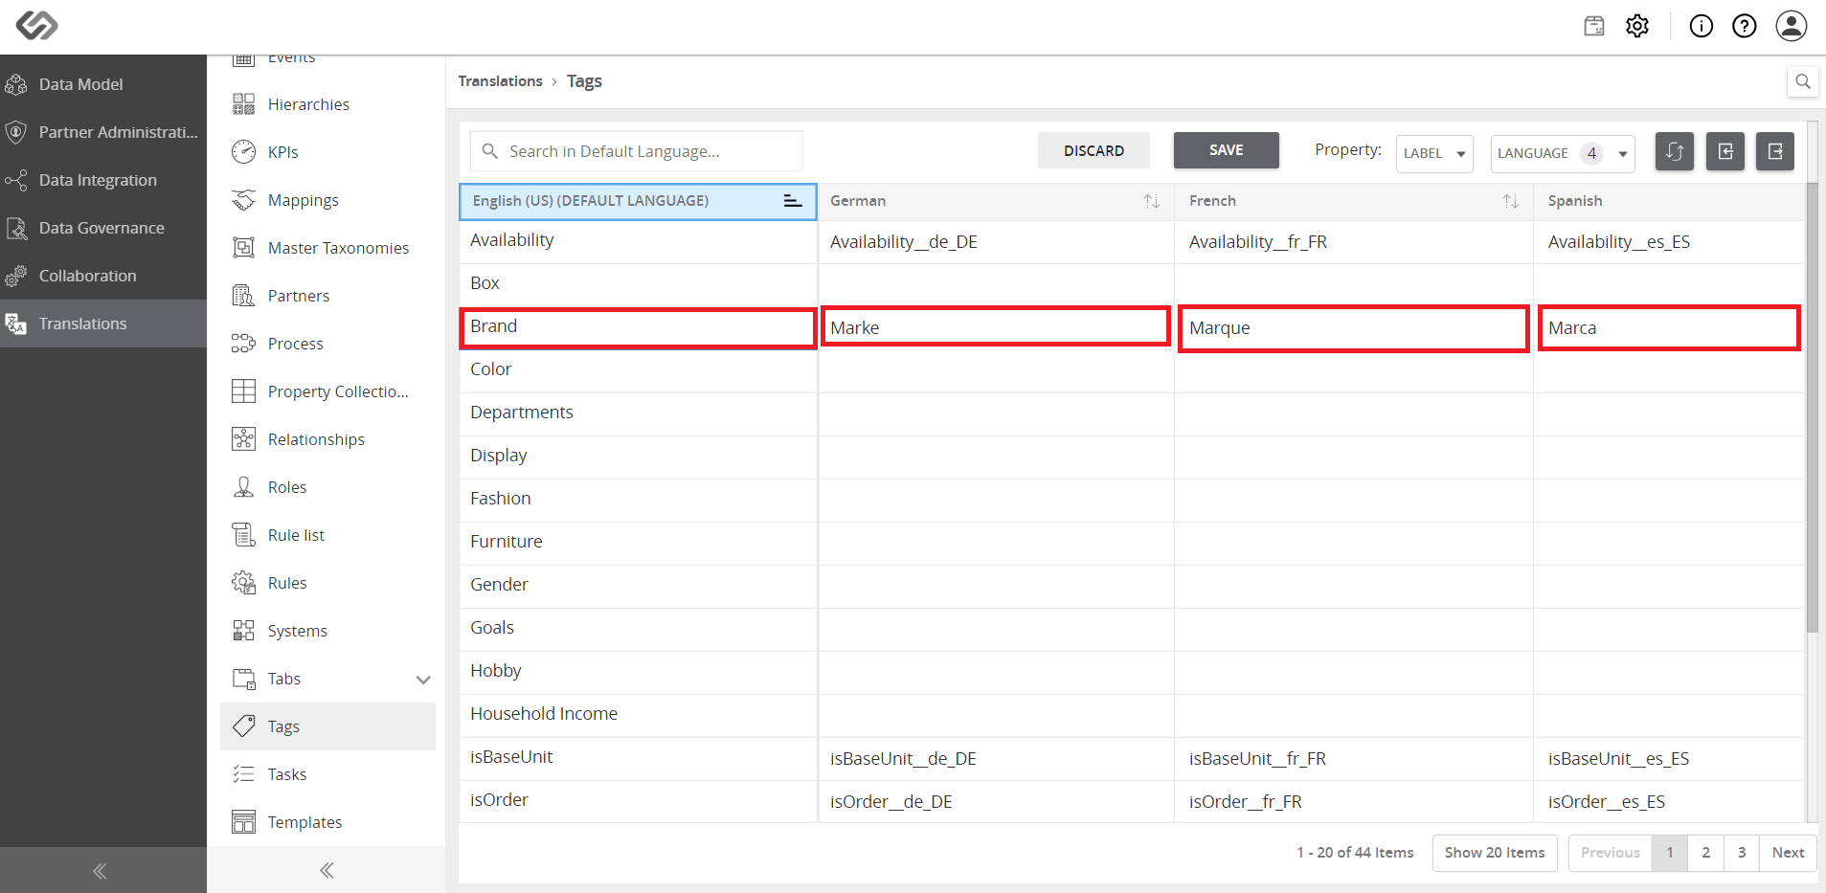Viewport: 1826px width, 893px height.
Task: Select the Departments row
Action: pyautogui.click(x=638, y=413)
